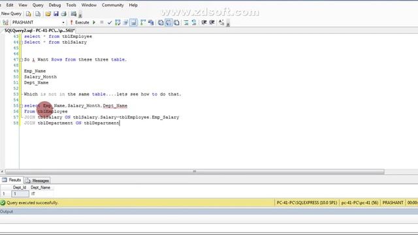Open the View menu
This screenshot has width=418, height=235.
(23, 5)
